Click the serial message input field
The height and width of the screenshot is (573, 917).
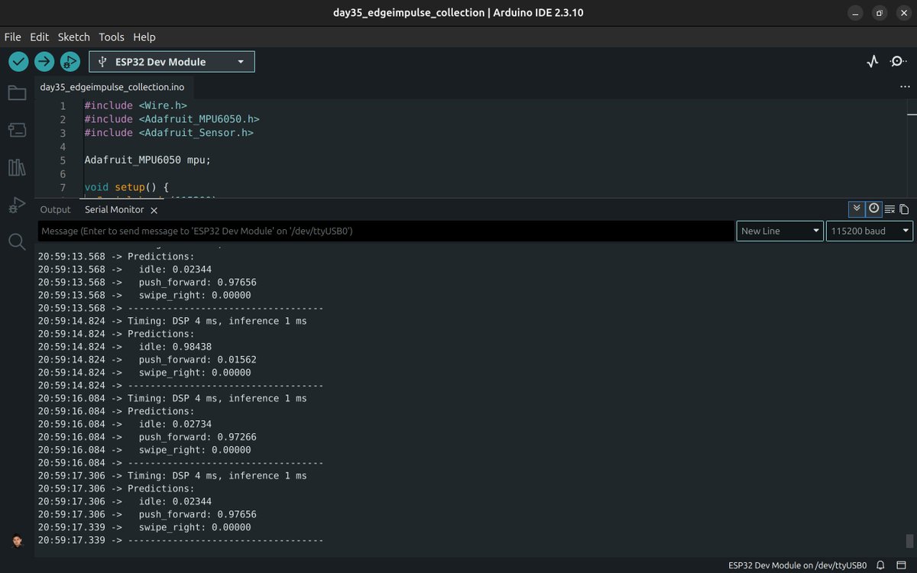pyautogui.click(x=386, y=231)
